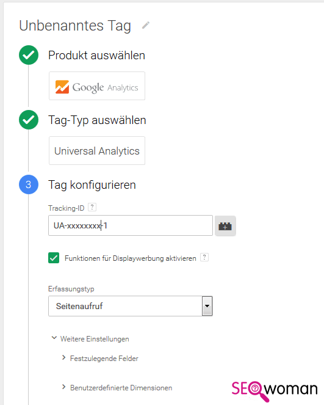Collapse Weitere Einstellungen section

click(x=90, y=338)
